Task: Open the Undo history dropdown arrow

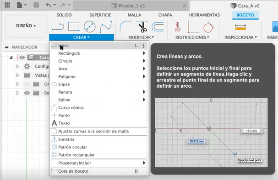Action: [55, 5]
